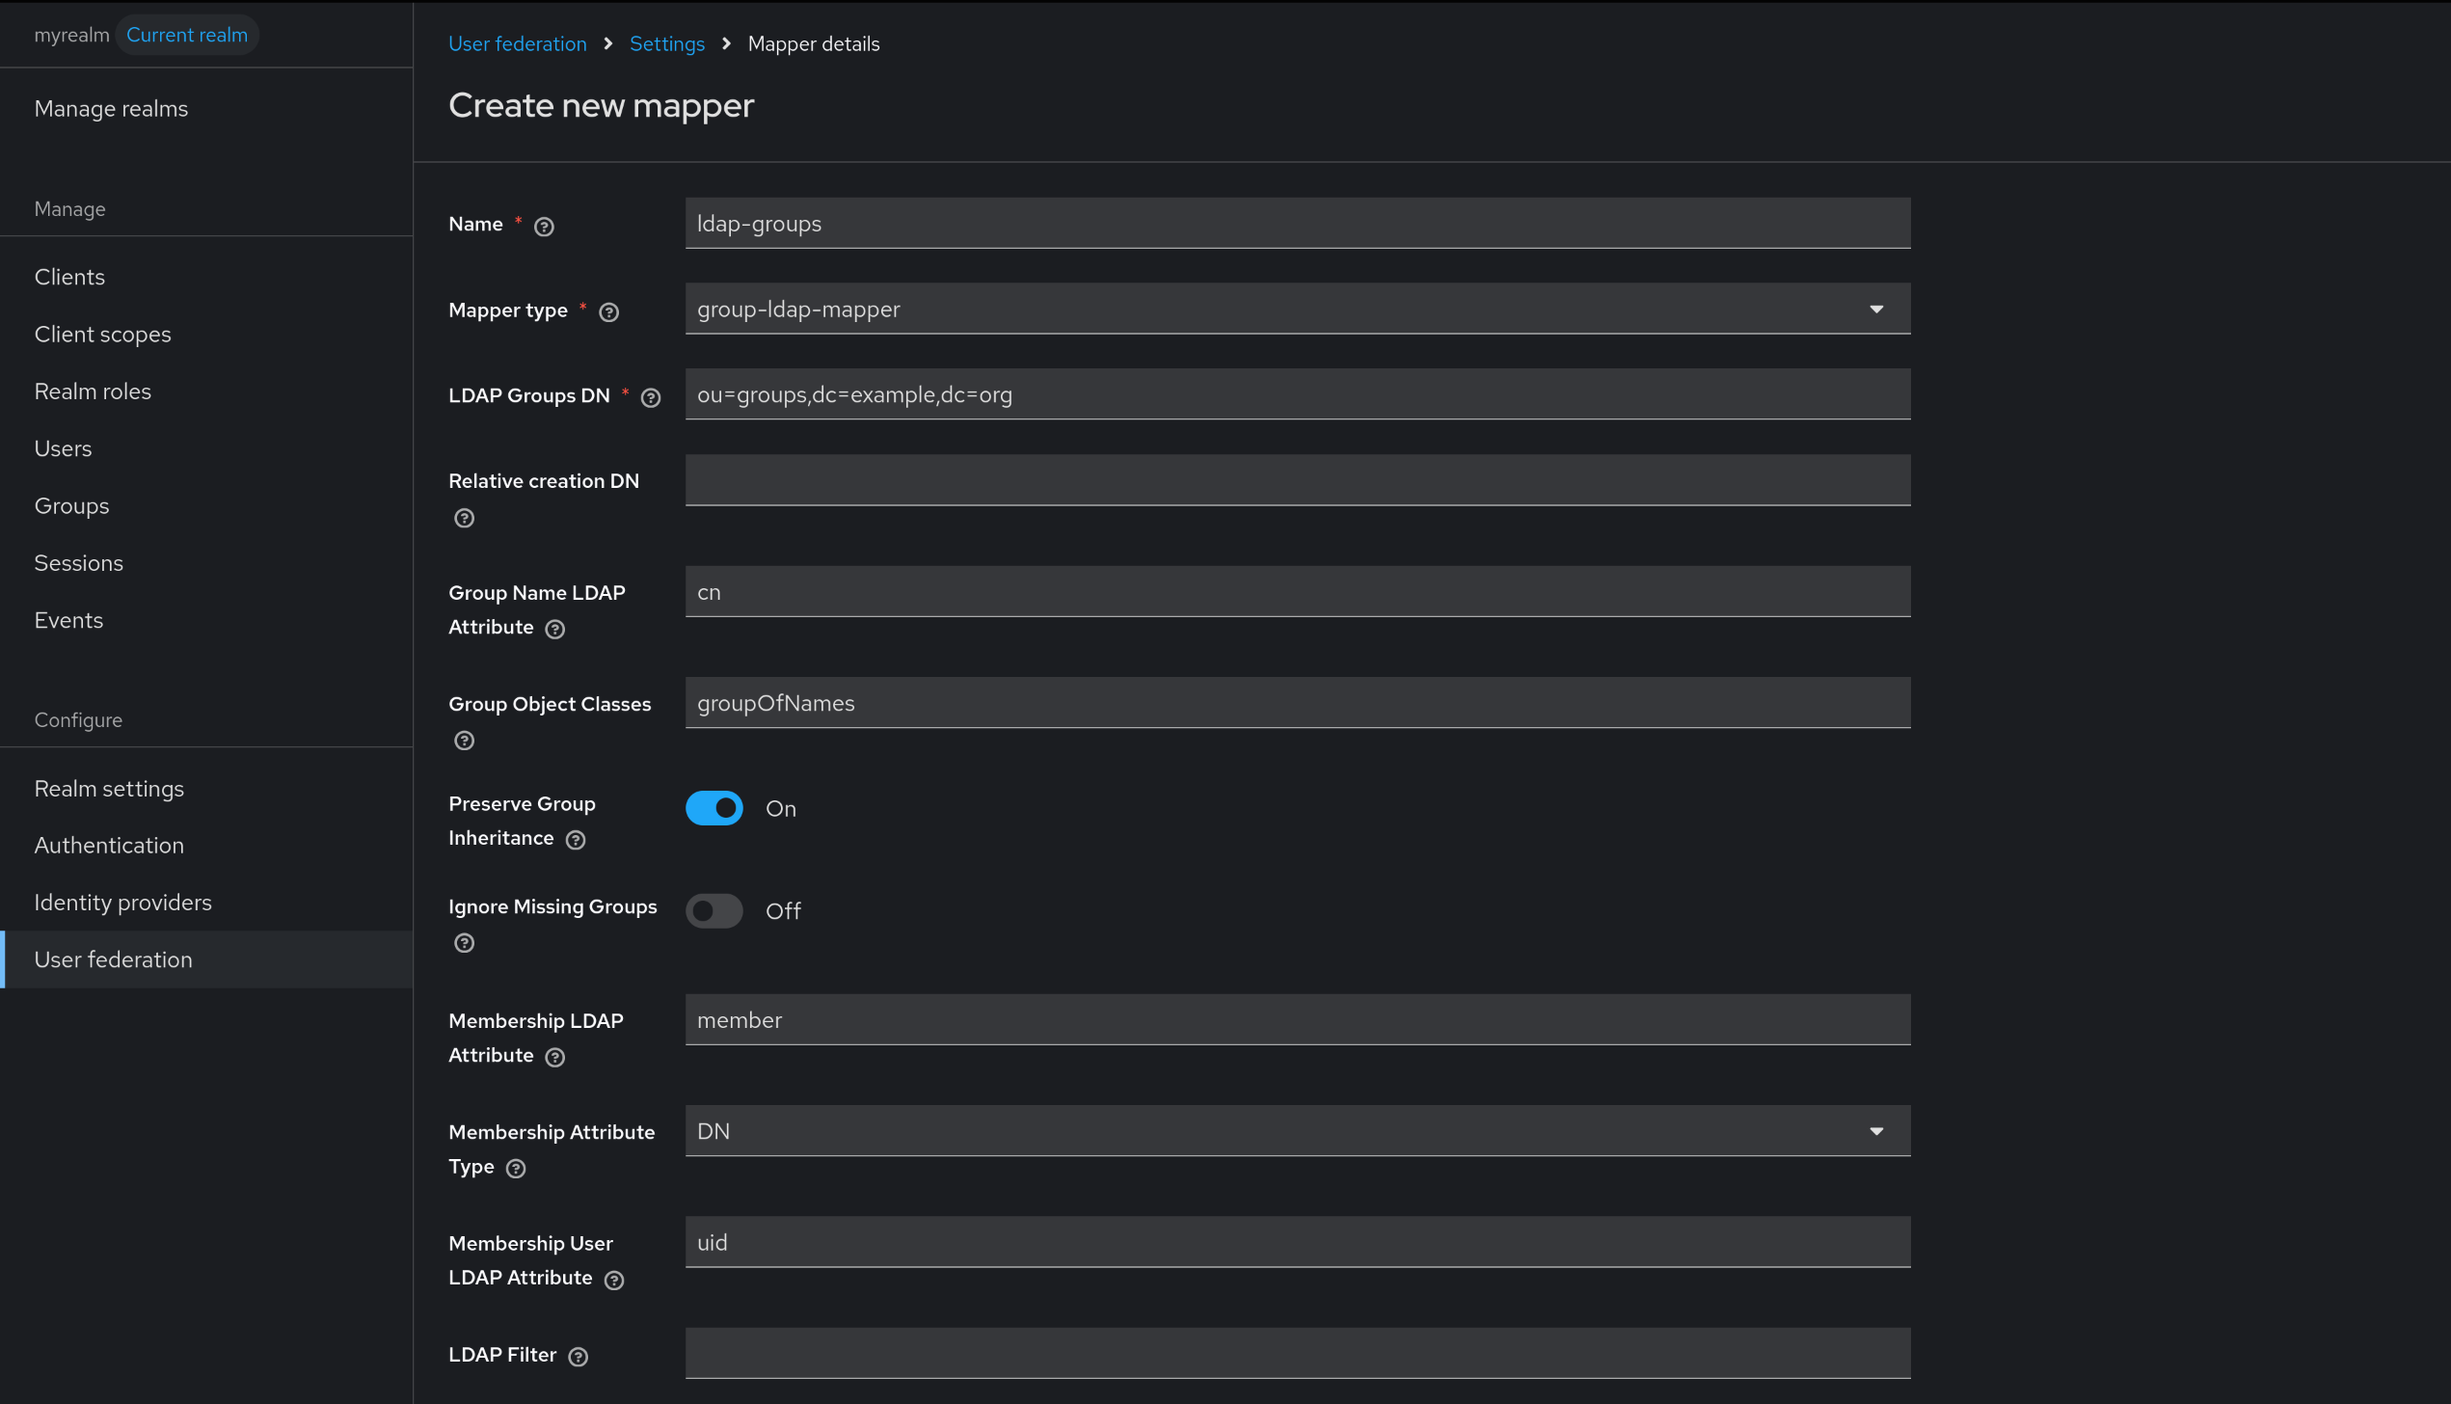Click Preserve Group Inheritance help icon
Image resolution: width=2451 pixels, height=1404 pixels.
(576, 840)
